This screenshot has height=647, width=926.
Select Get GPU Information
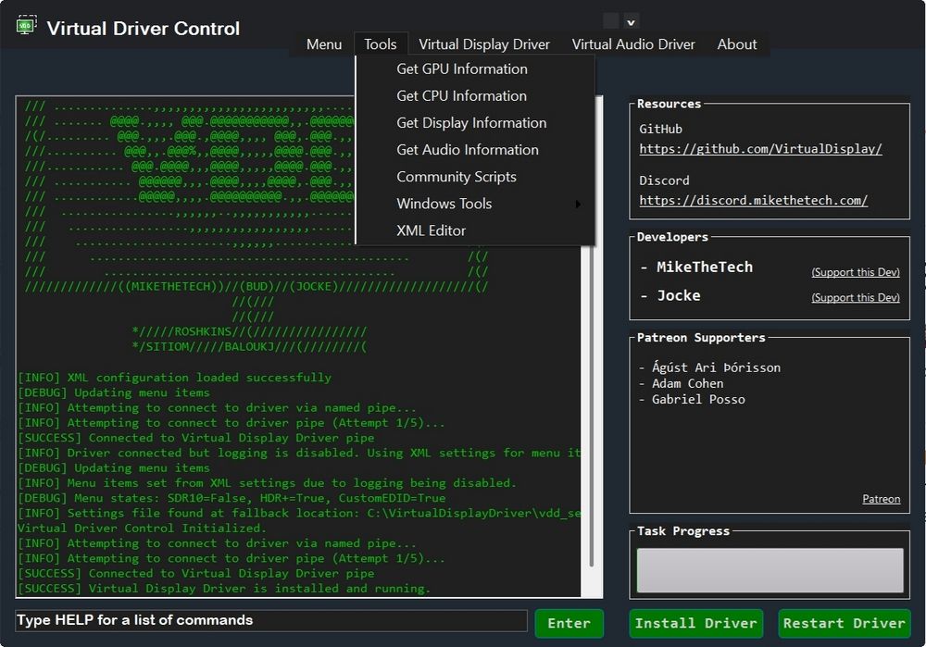coord(461,68)
